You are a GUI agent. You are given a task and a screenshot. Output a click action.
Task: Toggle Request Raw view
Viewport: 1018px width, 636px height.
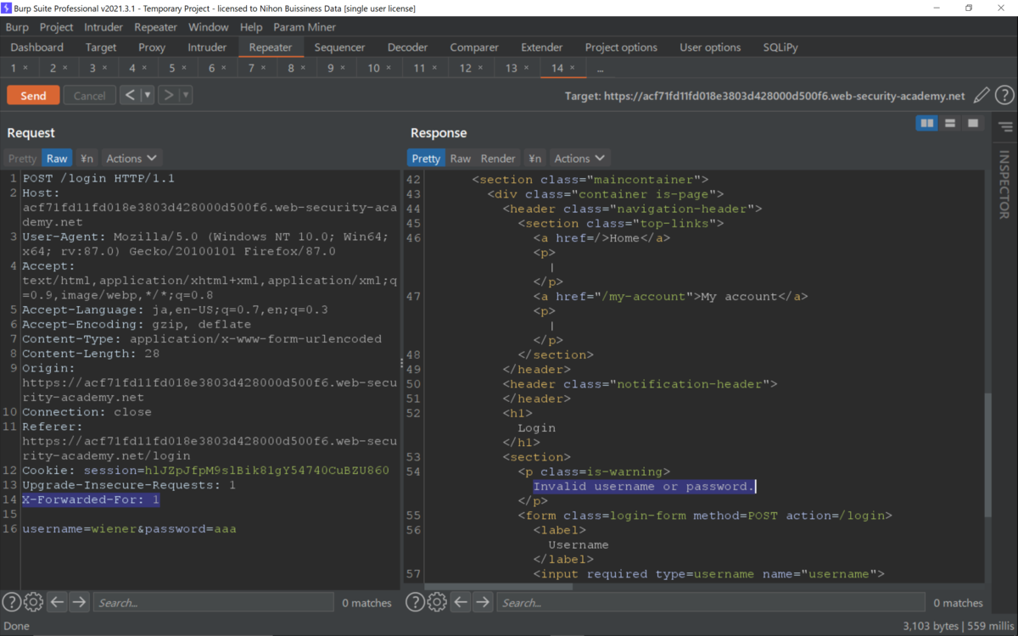tap(57, 159)
